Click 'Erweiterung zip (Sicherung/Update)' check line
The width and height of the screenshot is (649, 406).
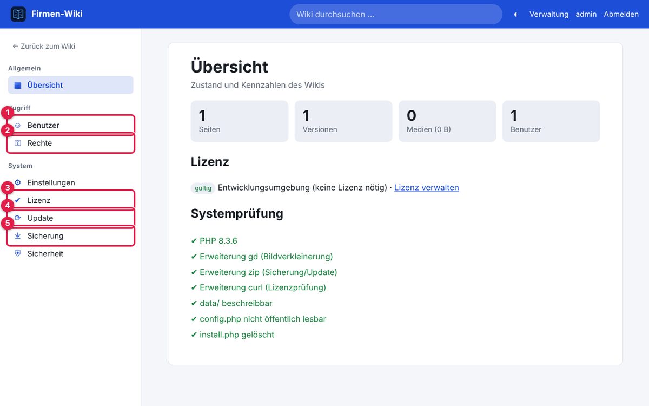pos(264,272)
